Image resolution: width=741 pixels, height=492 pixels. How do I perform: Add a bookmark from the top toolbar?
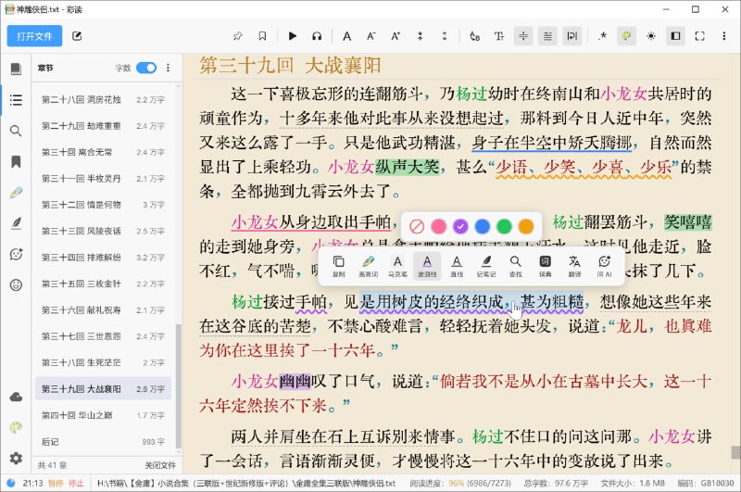262,36
